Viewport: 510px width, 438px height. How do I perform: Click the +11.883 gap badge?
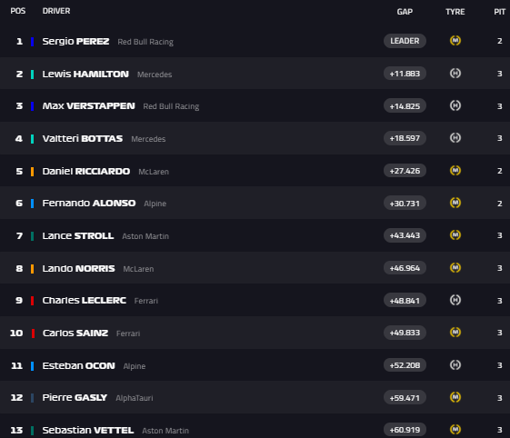point(405,74)
